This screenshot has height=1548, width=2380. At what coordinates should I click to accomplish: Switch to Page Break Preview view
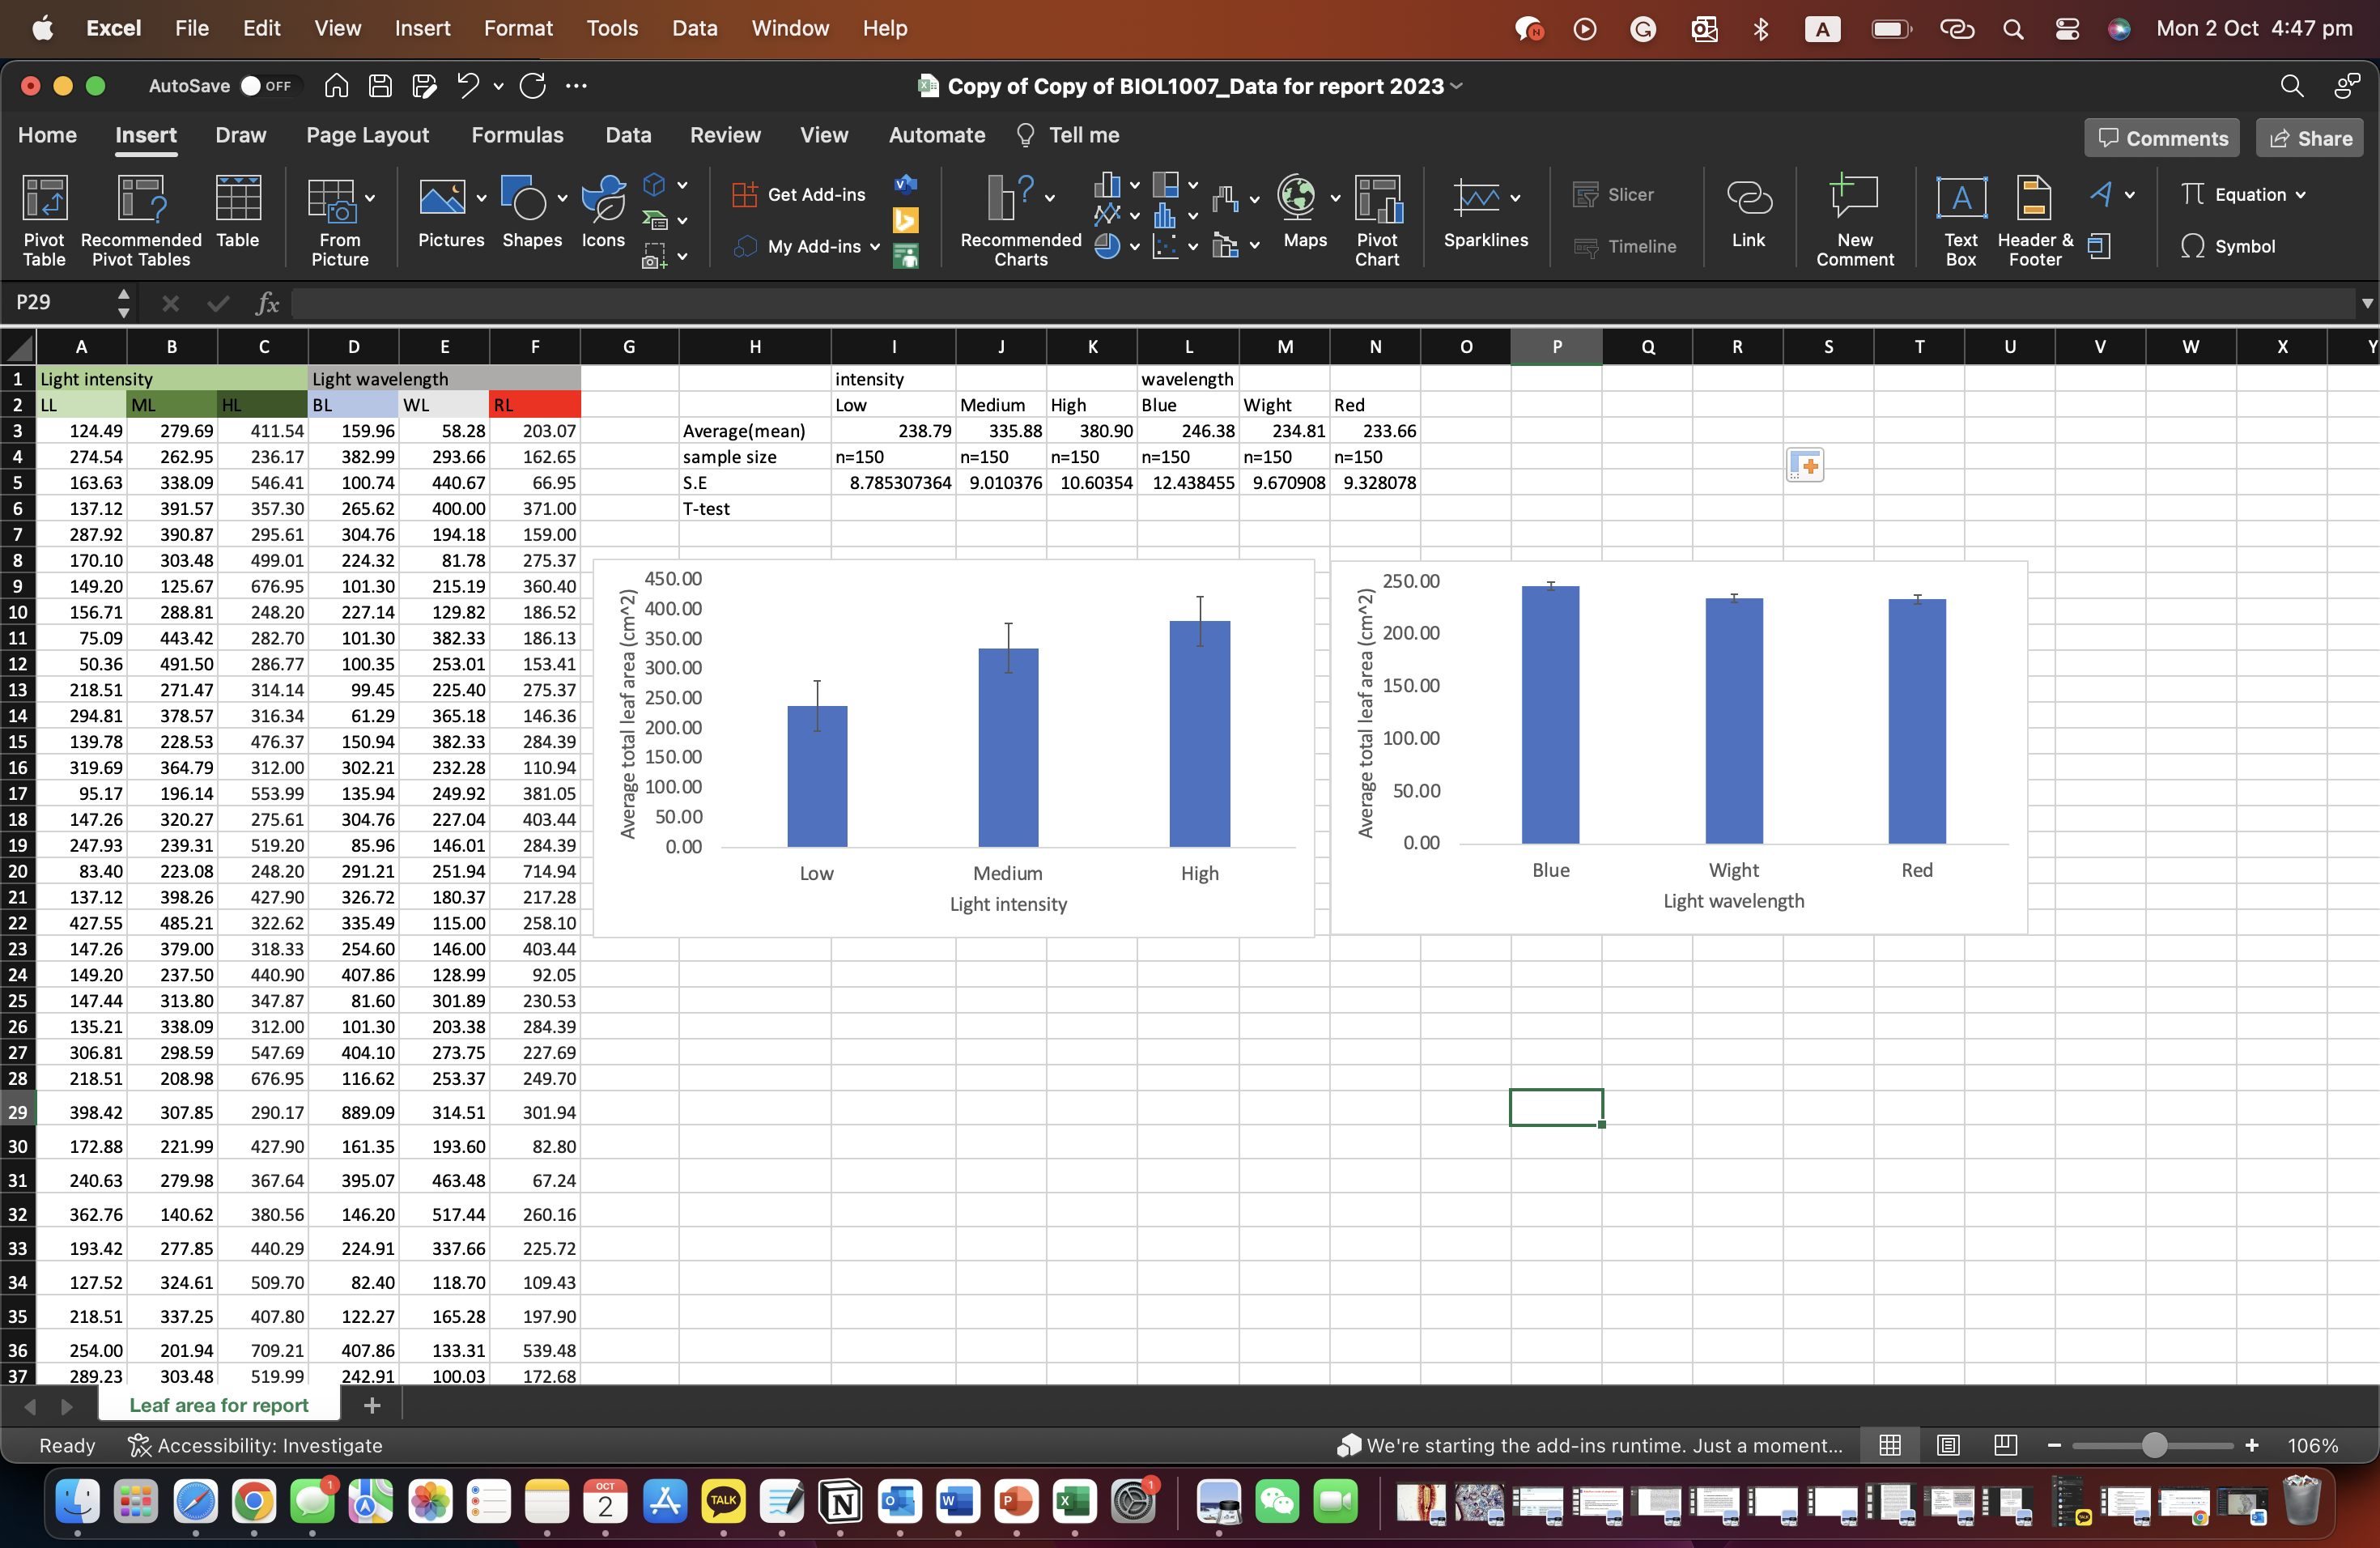(2004, 1445)
